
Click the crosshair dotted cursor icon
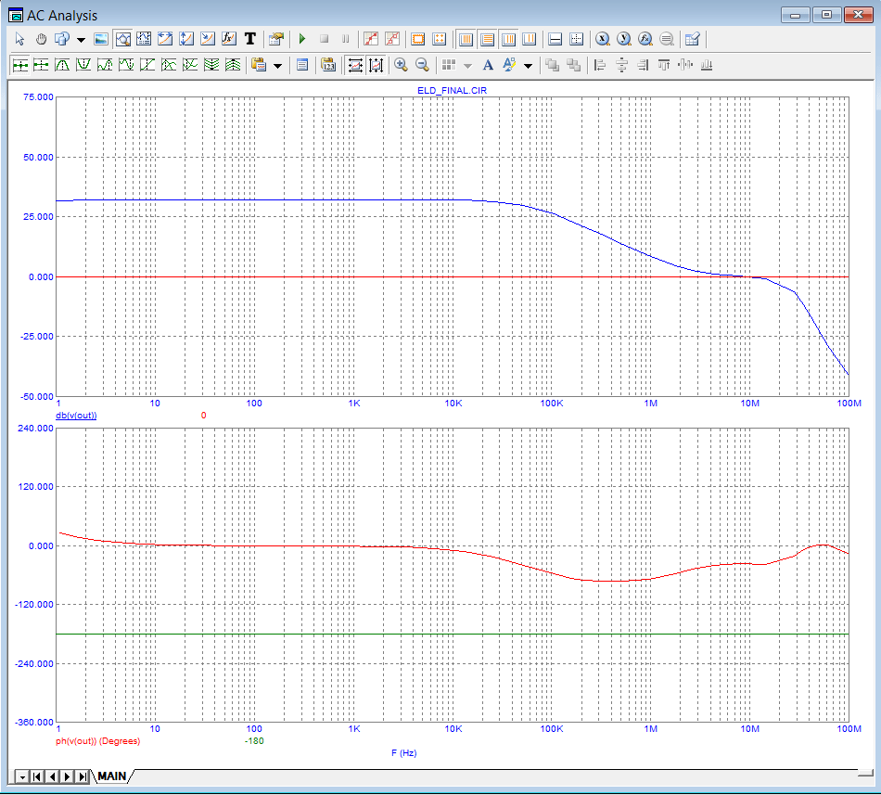pyautogui.click(x=577, y=39)
